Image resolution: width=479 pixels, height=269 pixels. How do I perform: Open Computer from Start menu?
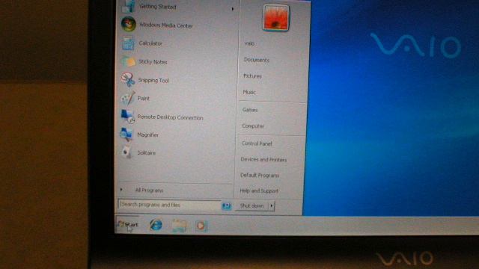(x=253, y=126)
